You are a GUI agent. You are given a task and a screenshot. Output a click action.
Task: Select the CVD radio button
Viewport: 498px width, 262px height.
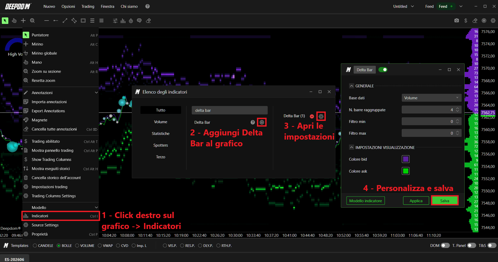click(118, 246)
